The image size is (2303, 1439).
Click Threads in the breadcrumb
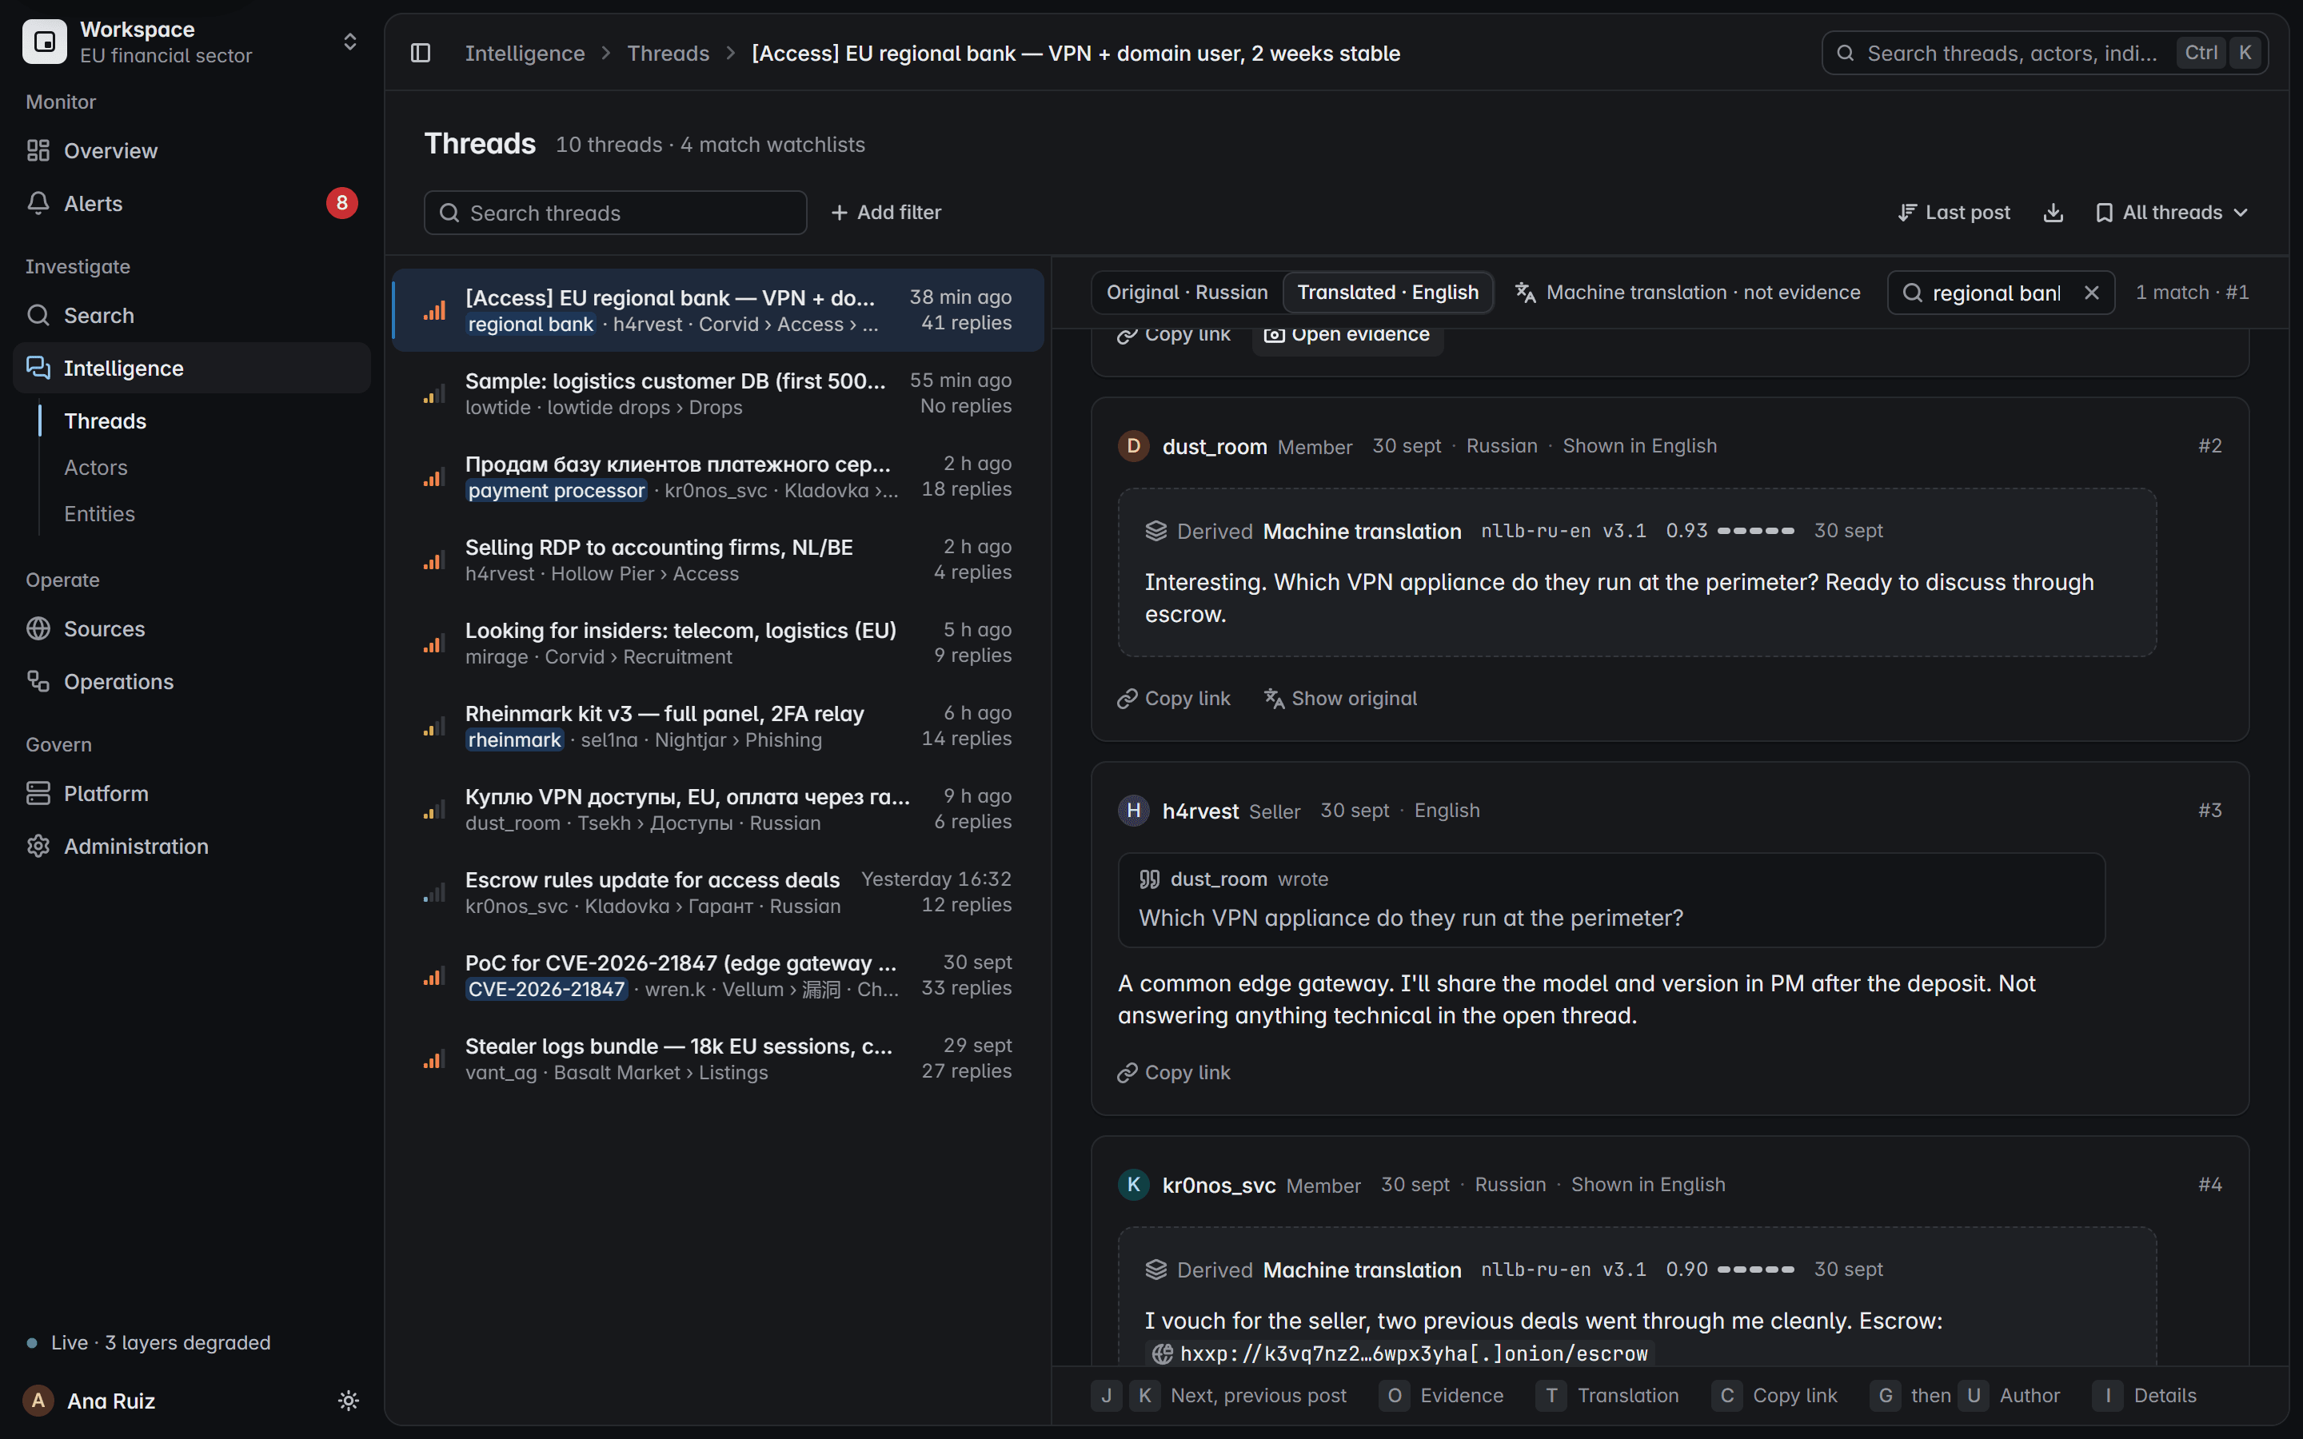click(x=668, y=54)
